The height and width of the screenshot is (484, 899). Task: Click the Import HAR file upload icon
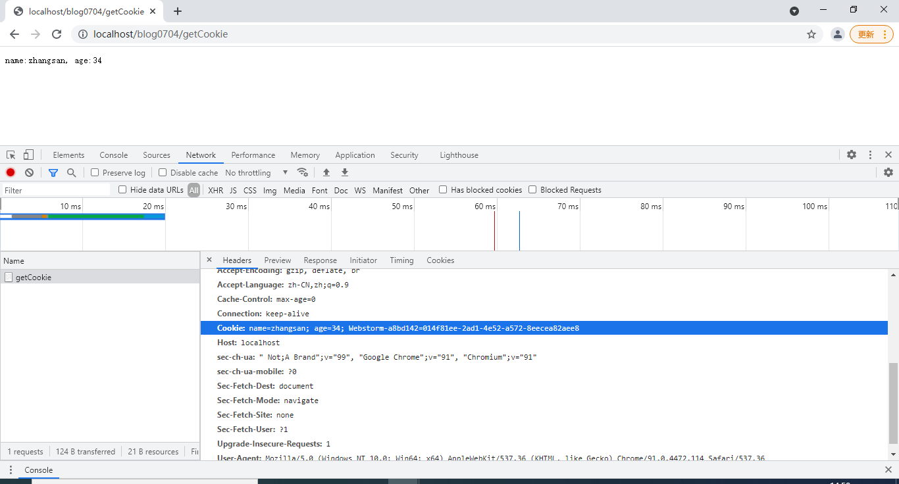(326, 172)
